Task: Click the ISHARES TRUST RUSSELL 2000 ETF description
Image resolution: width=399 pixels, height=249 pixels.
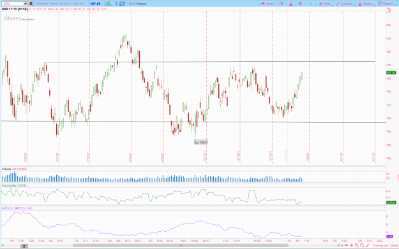Action: coord(61,4)
